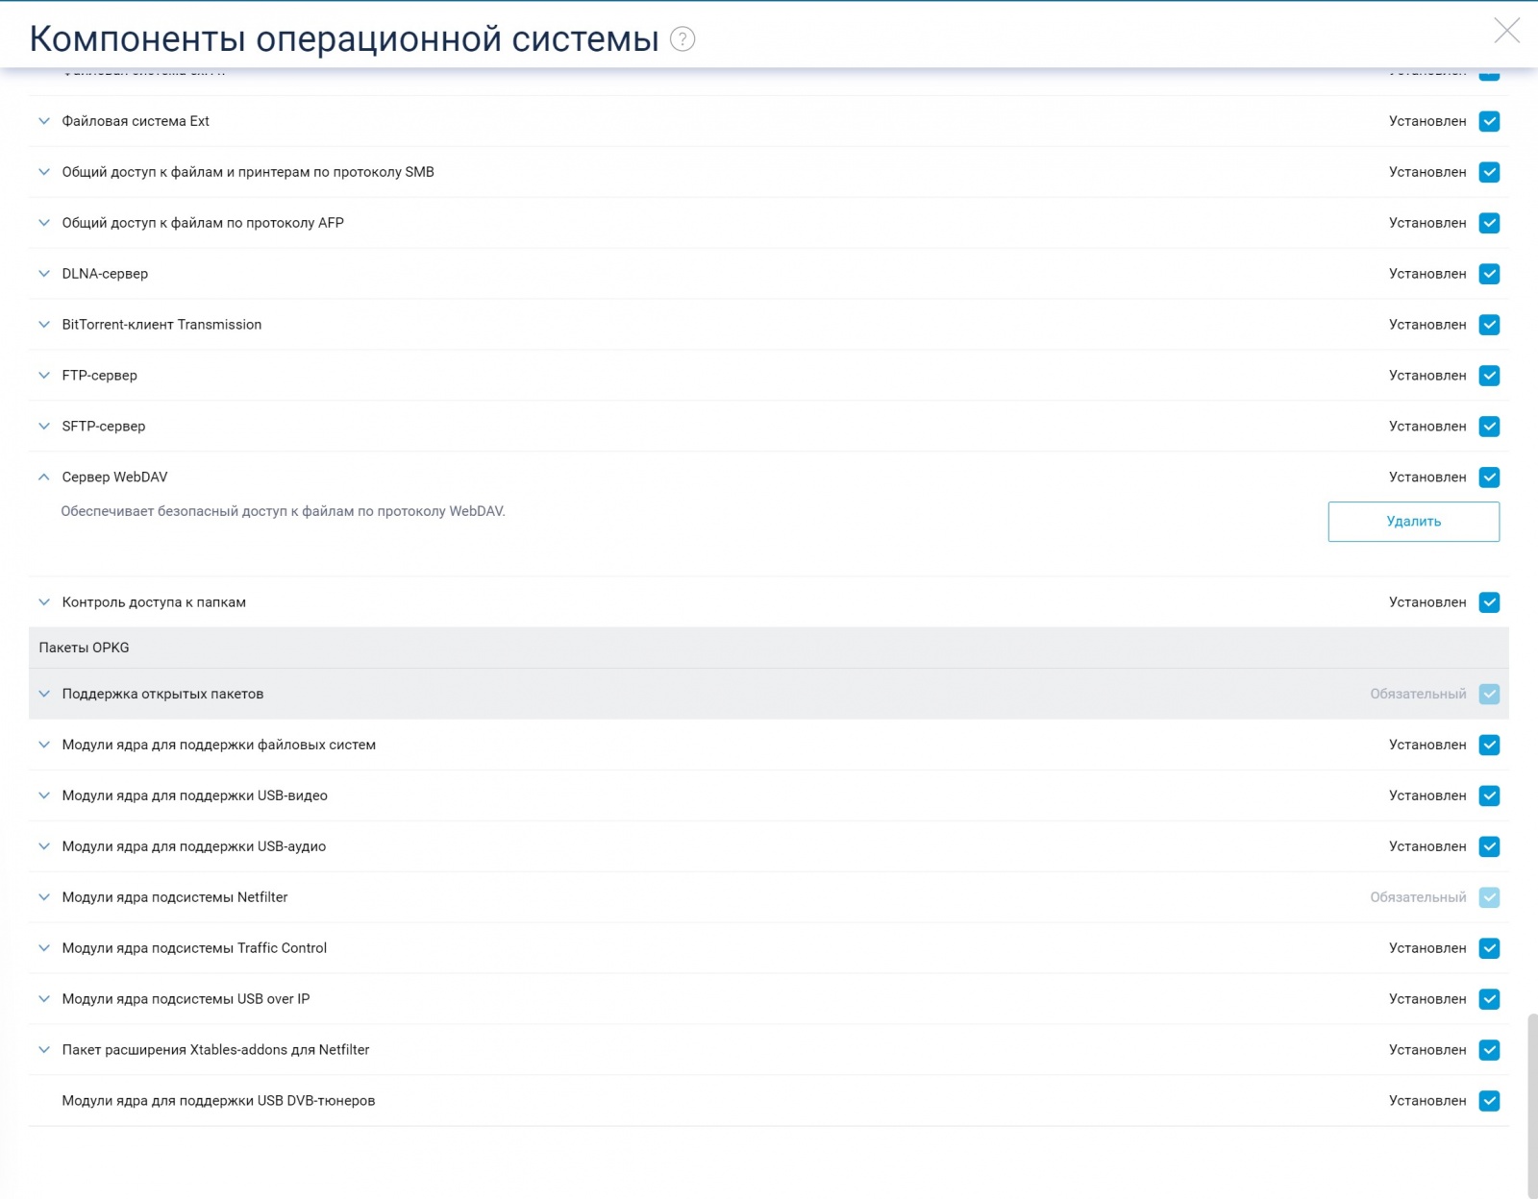Uncheck Файловая система Ext checkbox
The height and width of the screenshot is (1199, 1538).
coord(1489,122)
